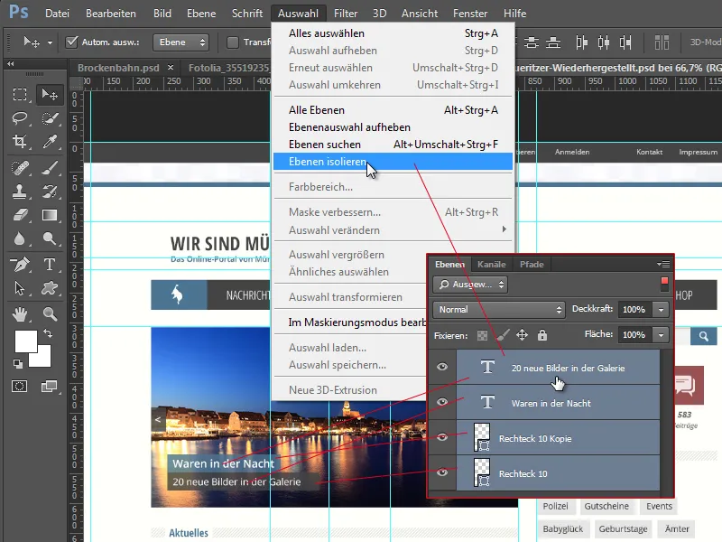The width and height of the screenshot is (722, 542).
Task: Select the Path Selection tool
Action: [x=19, y=288]
